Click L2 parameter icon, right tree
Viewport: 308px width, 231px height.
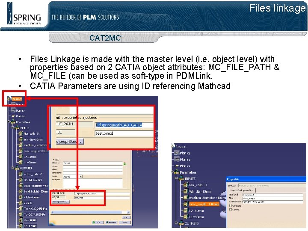pos(185,210)
